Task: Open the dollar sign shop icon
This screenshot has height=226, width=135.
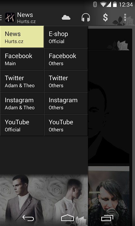Action: click(x=105, y=18)
